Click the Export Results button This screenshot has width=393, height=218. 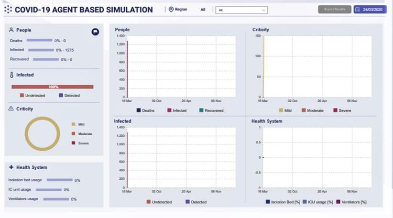pyautogui.click(x=335, y=9)
